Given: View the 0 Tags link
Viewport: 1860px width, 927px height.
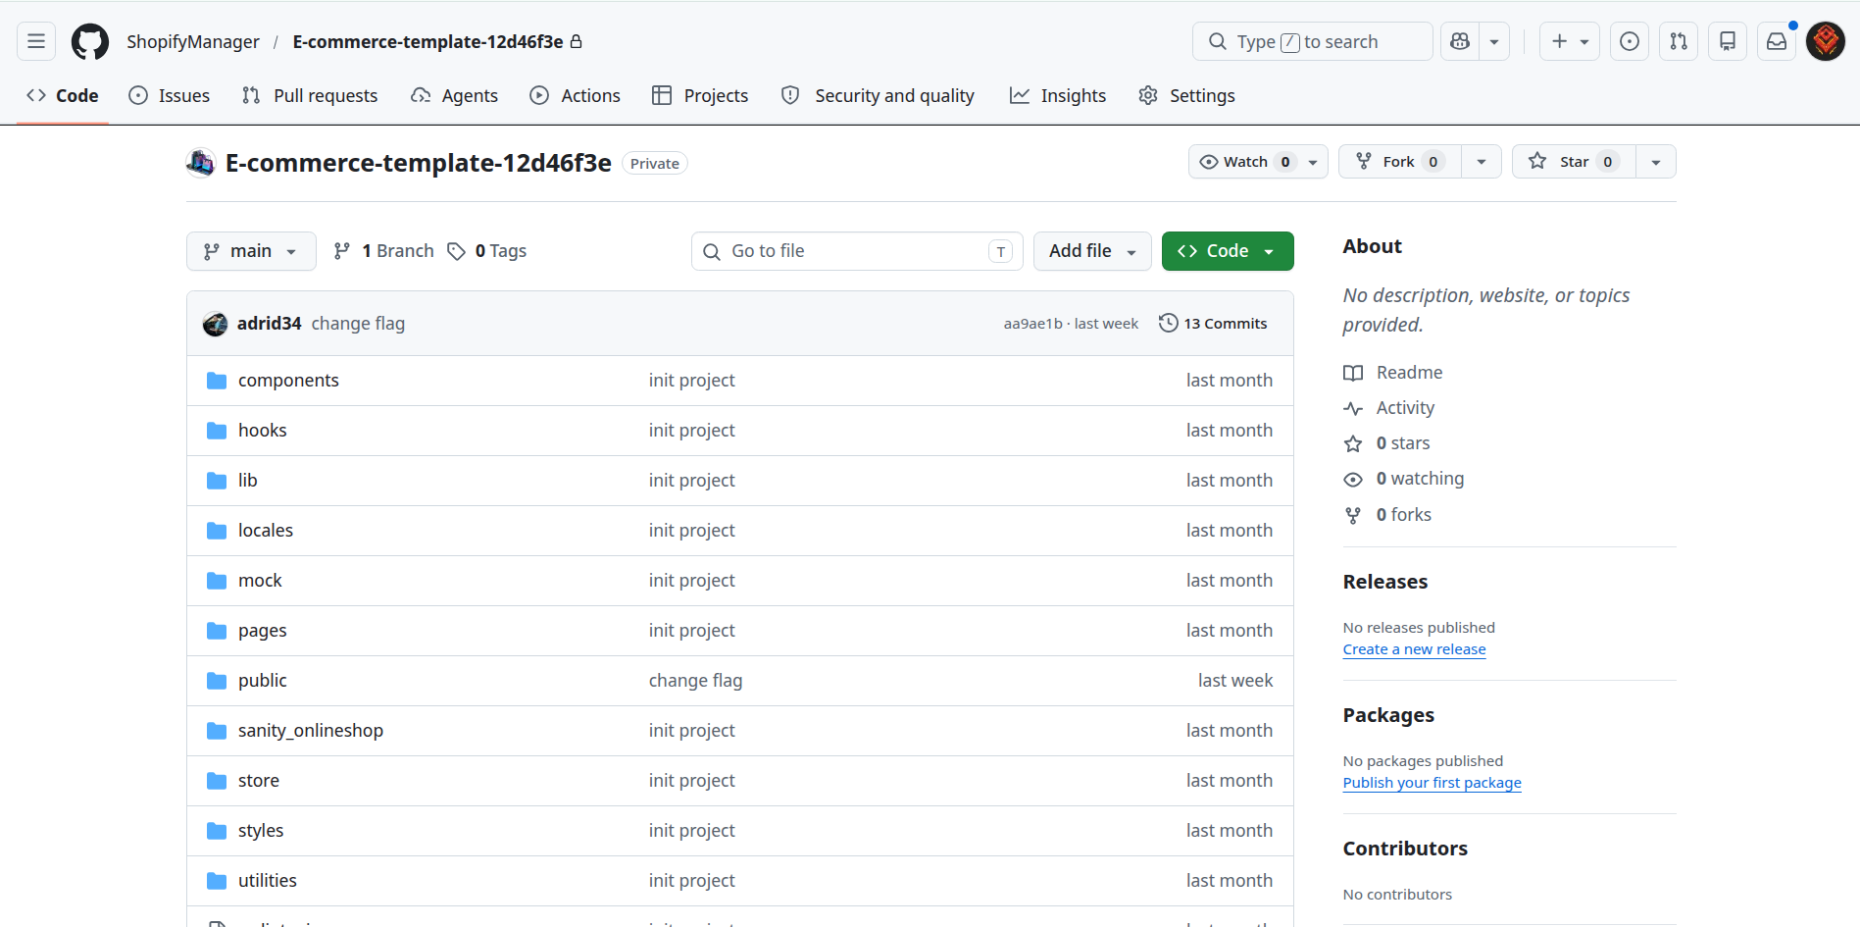Looking at the screenshot, I should [x=487, y=251].
